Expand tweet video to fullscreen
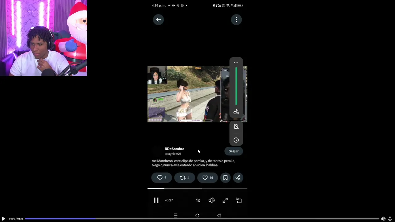 (x=225, y=200)
